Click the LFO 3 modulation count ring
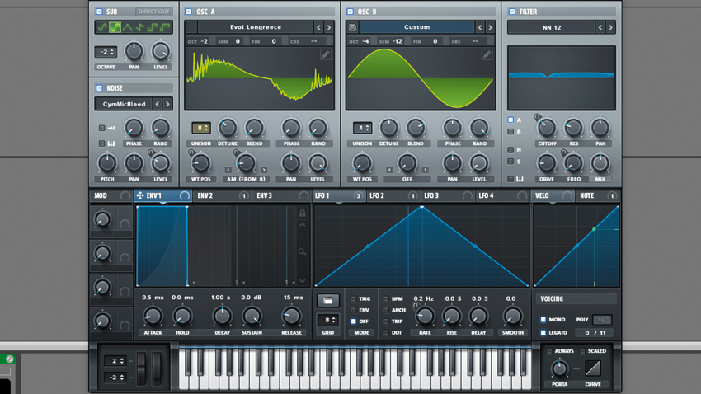 [x=467, y=195]
